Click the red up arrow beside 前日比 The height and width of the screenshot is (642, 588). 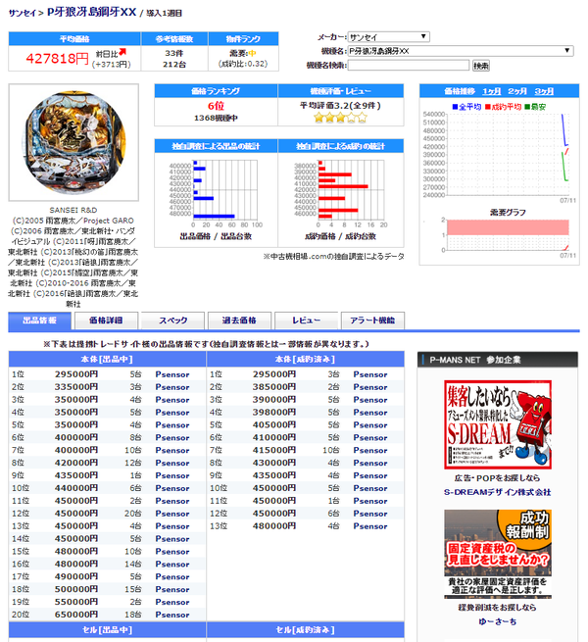pyautogui.click(x=122, y=52)
